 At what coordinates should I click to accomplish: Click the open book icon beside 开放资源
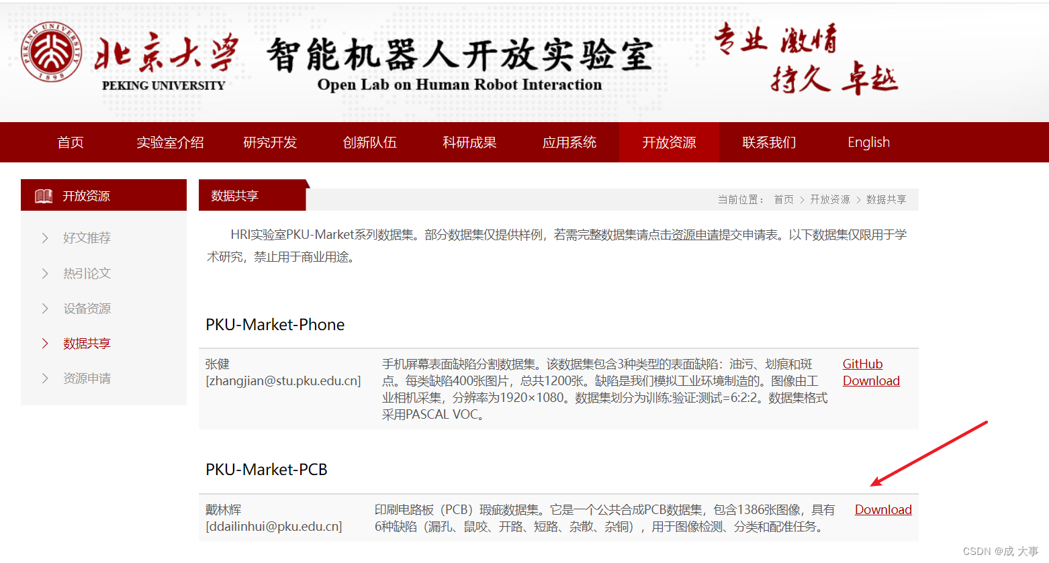coord(44,196)
